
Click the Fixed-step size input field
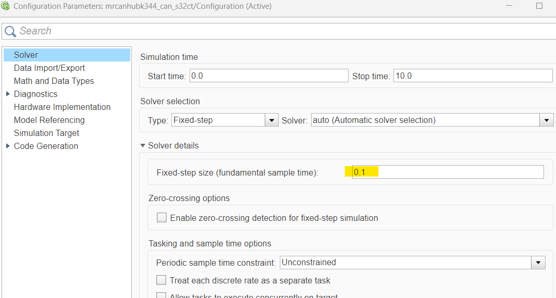click(x=448, y=172)
